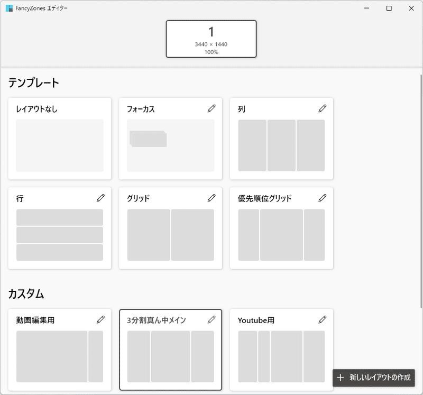This screenshot has height=395, width=423.
Task: Edit the 列 template with pencil icon
Action: pos(323,108)
